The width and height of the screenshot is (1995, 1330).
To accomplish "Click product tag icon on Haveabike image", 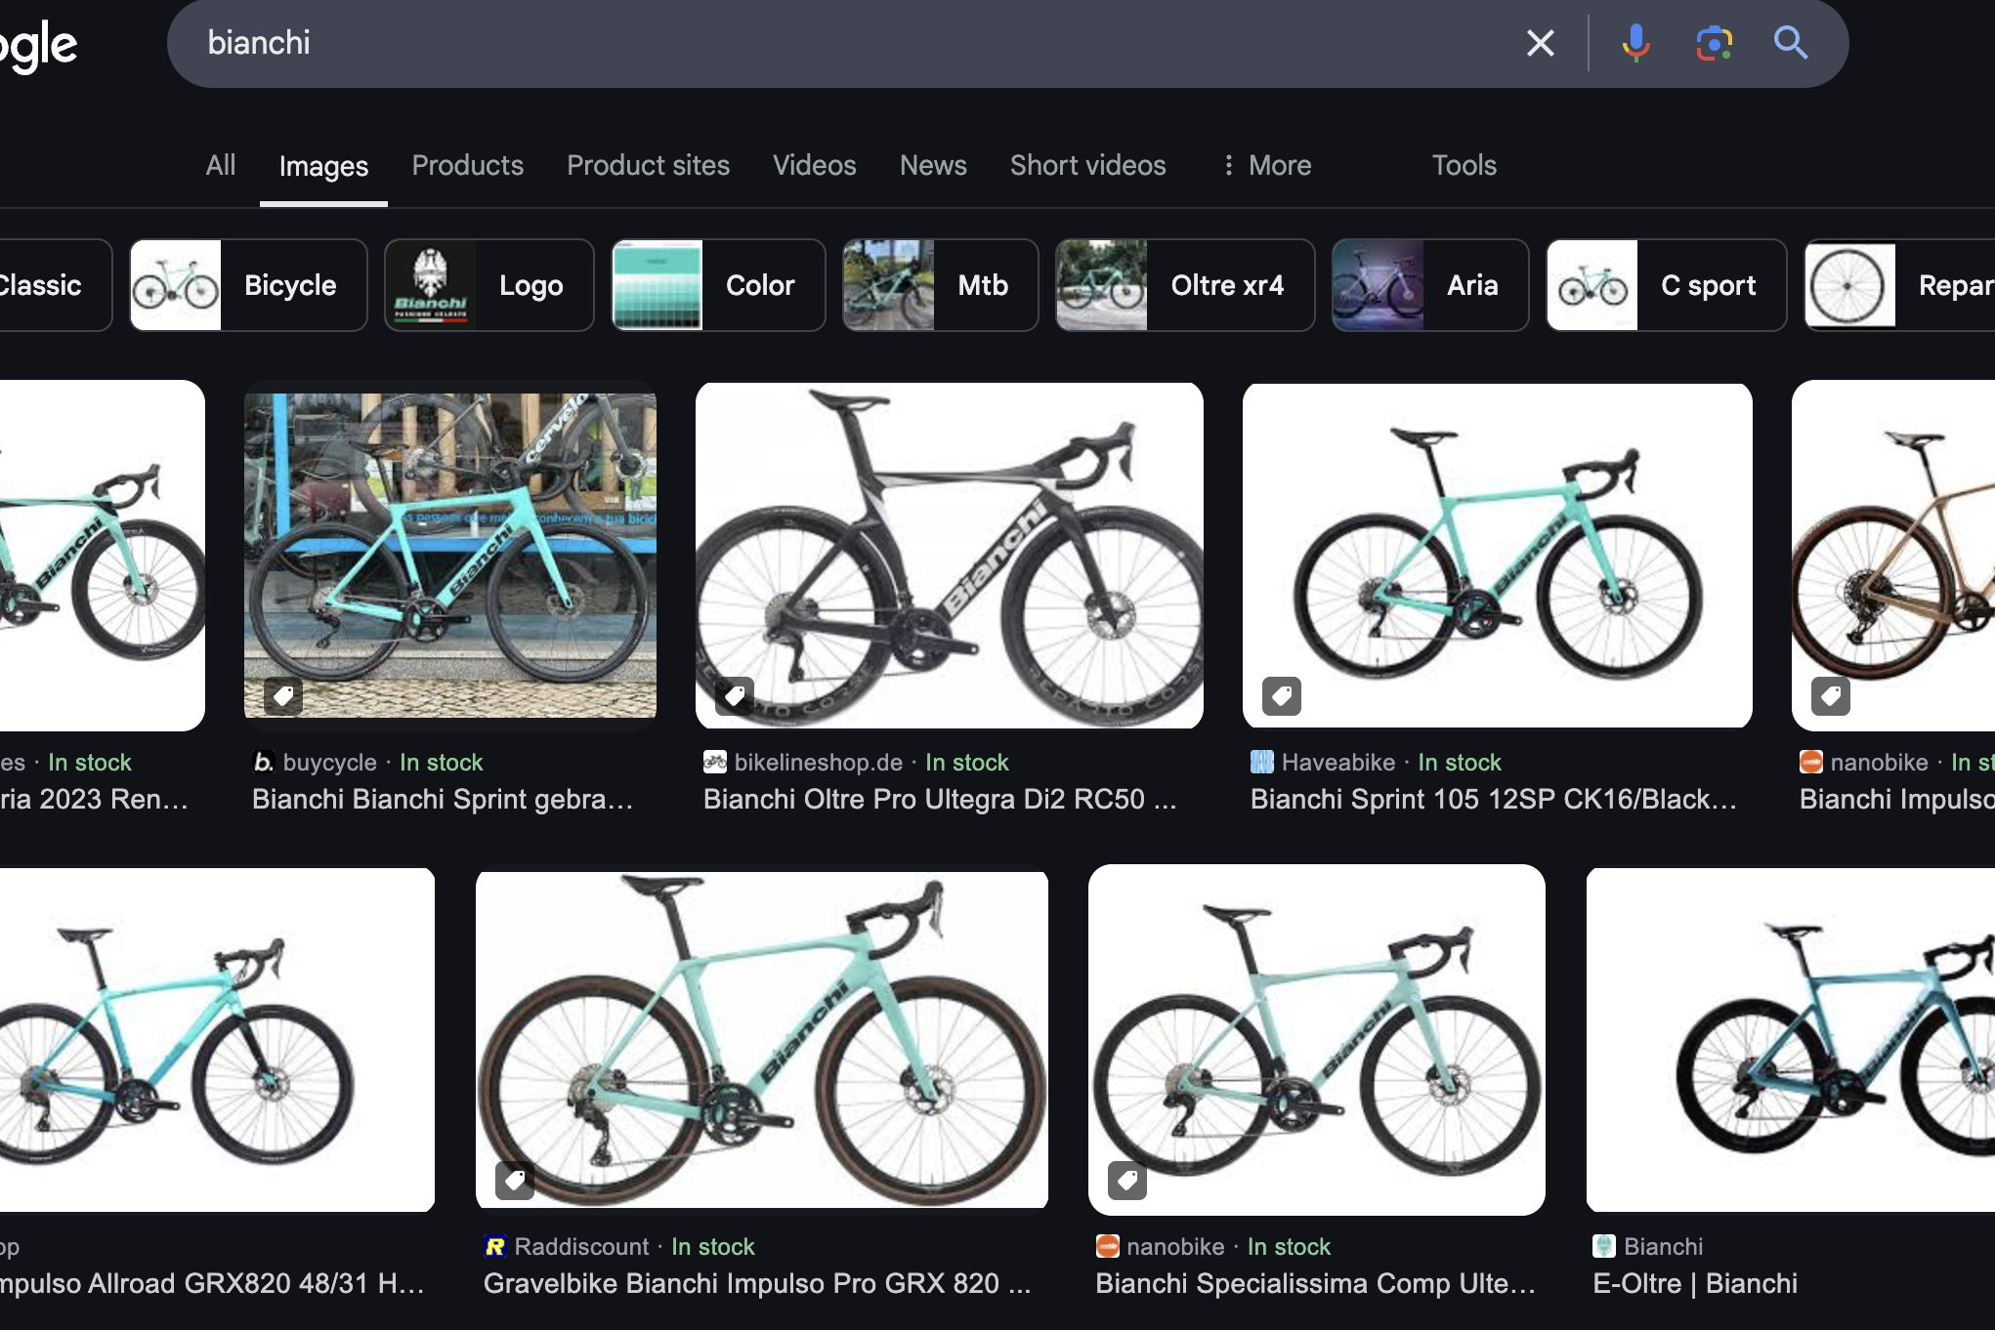I will [x=1281, y=696].
